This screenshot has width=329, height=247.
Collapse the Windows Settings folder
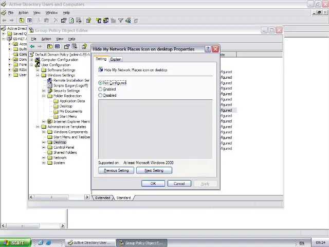pos(38,75)
